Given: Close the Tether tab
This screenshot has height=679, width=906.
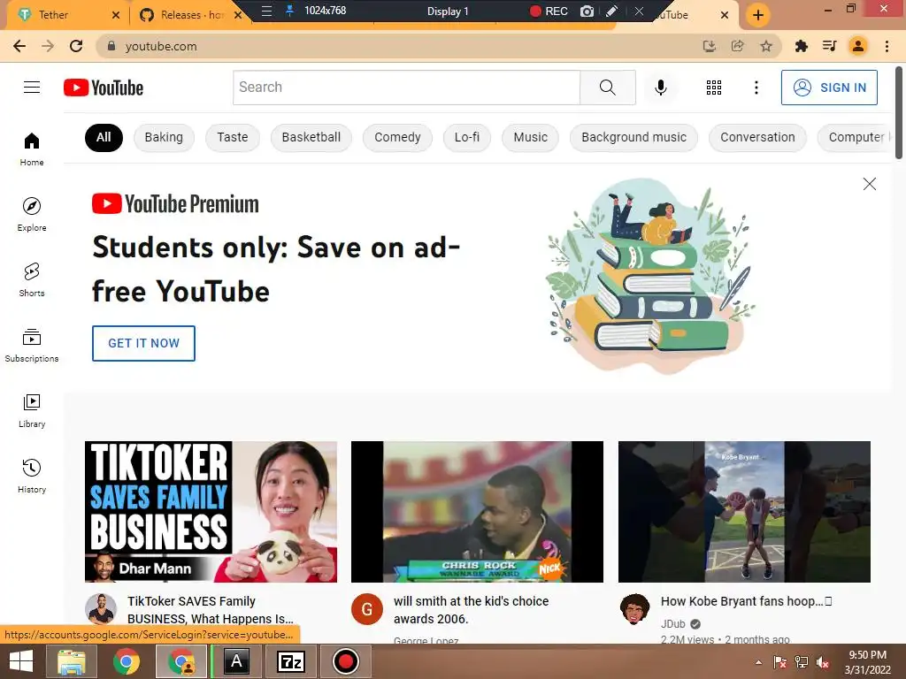Looking at the screenshot, I should click(116, 15).
